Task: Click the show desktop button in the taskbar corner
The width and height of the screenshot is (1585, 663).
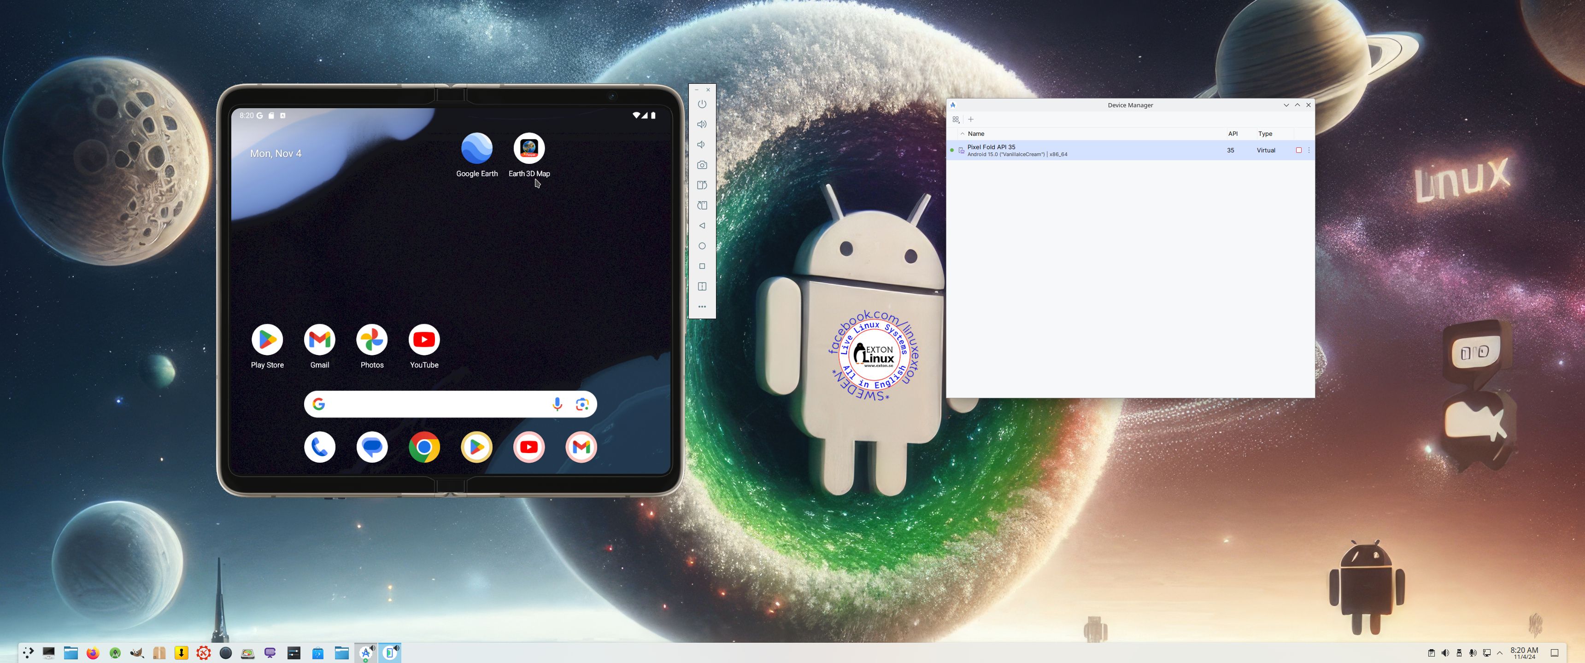Action: pos(1554,652)
